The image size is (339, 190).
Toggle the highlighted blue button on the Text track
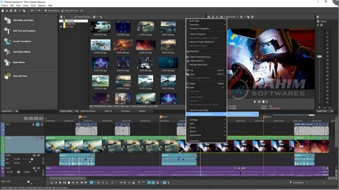click(x=37, y=125)
